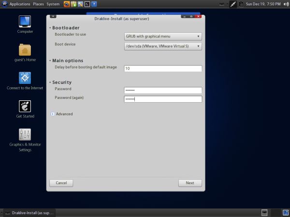
Task: Close the Draklive-Install window
Action: 198,16
